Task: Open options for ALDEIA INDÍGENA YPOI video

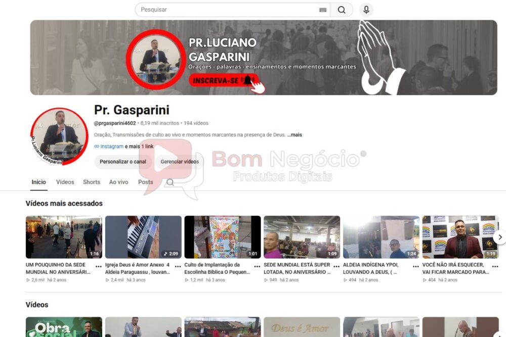Action: [415, 266]
